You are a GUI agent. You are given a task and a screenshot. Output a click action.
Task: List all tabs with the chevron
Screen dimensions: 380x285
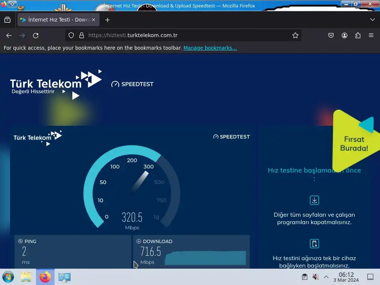[373, 20]
